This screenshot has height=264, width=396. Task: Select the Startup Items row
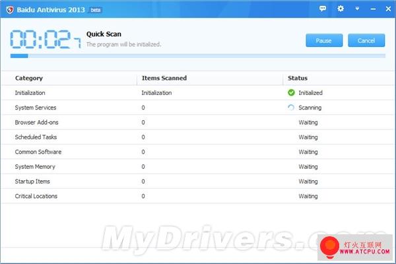tap(198, 181)
